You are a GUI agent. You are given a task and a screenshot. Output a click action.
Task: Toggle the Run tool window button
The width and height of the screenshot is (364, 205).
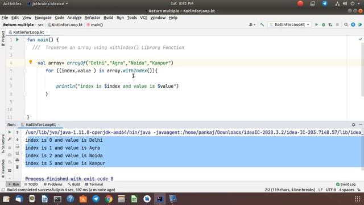click(x=14, y=184)
